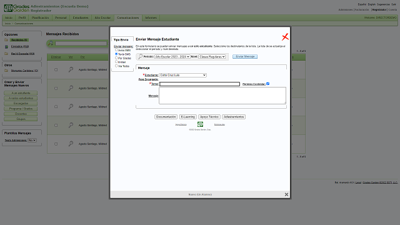This screenshot has height=225, width=400.
Task: Click the magnifier icon in Mensajes Recibidos search bar
Action: tap(51, 43)
